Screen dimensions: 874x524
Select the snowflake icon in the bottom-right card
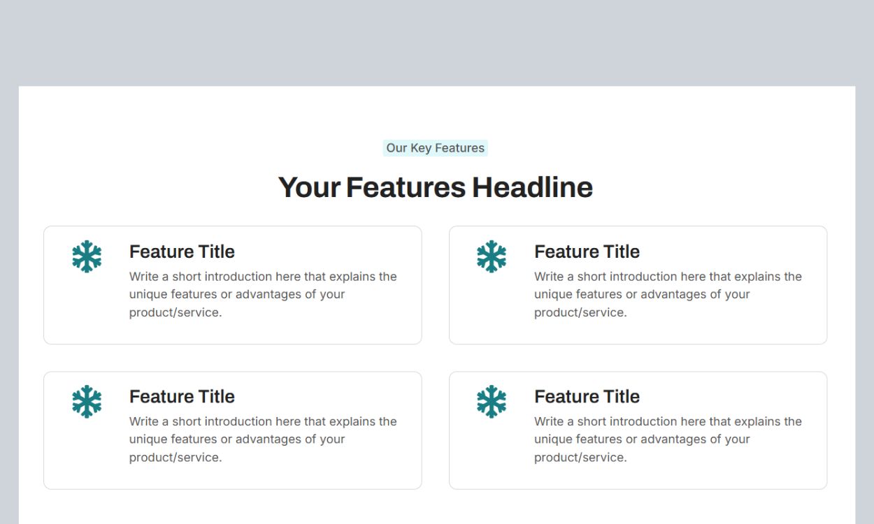pyautogui.click(x=492, y=402)
